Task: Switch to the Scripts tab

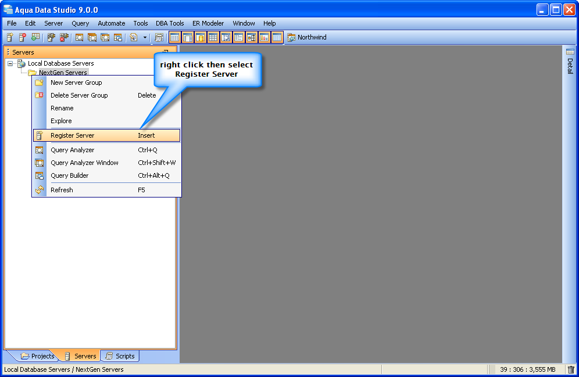Action: click(x=120, y=356)
